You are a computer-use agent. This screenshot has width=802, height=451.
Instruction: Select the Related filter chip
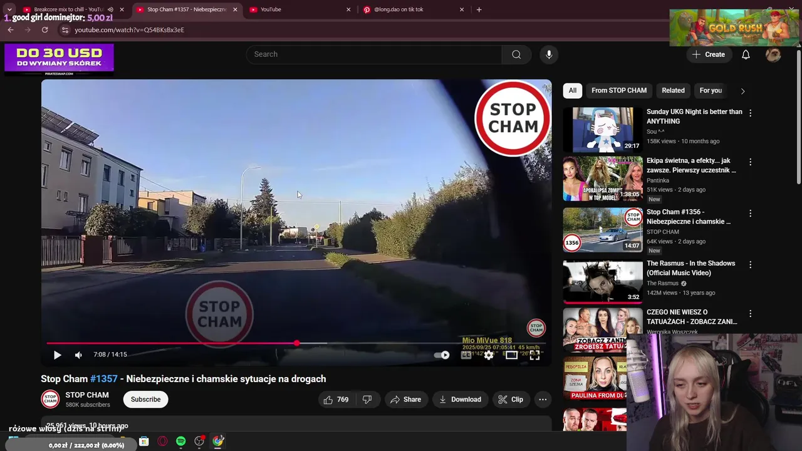coord(673,91)
